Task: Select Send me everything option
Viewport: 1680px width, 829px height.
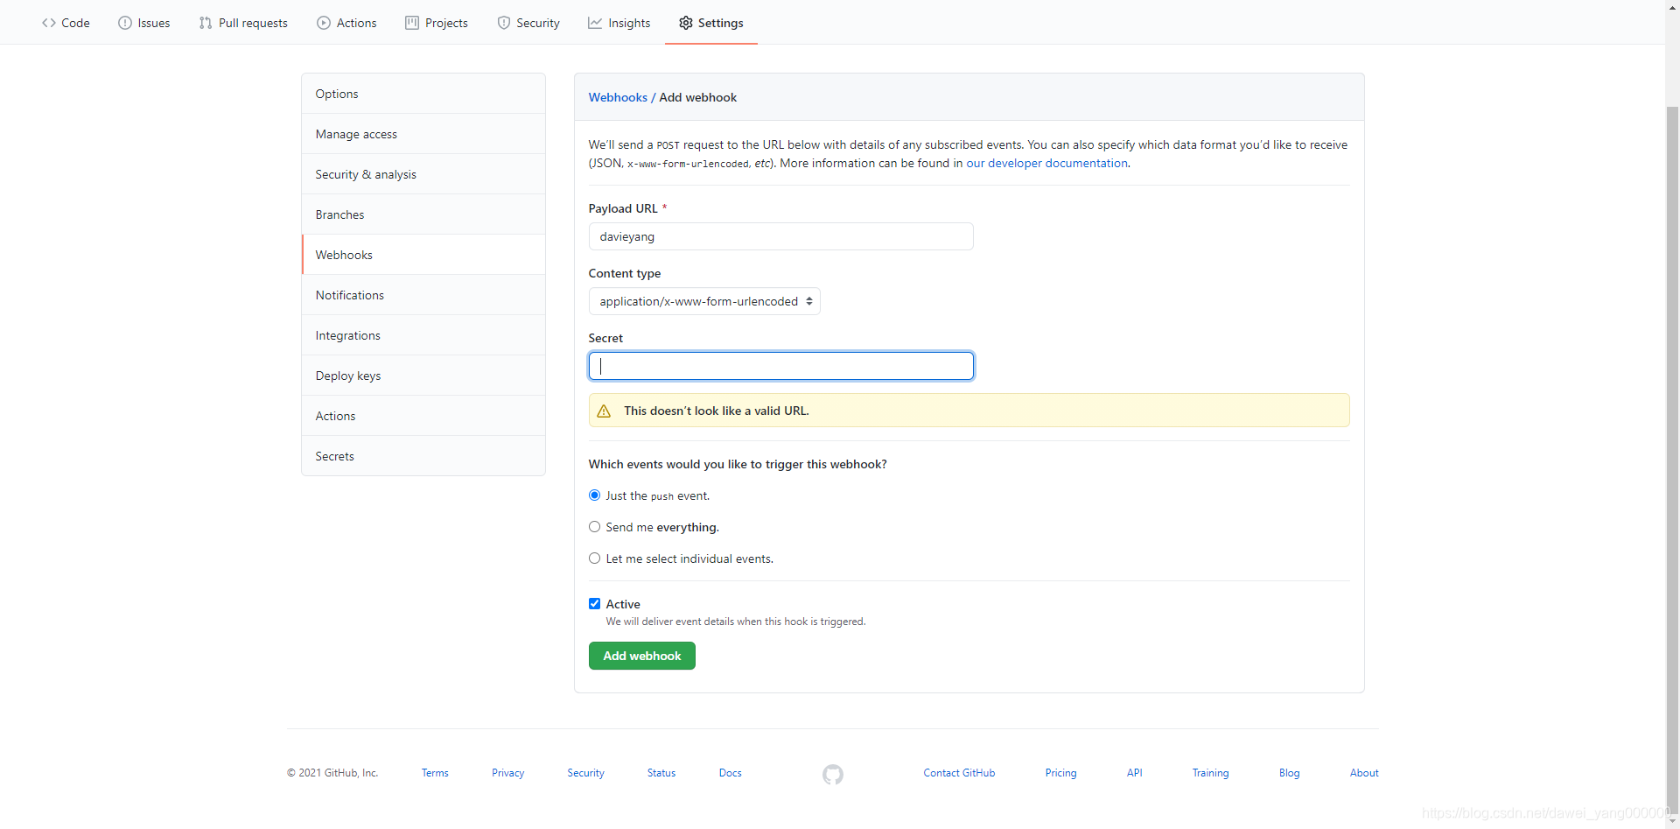Action: click(x=595, y=527)
